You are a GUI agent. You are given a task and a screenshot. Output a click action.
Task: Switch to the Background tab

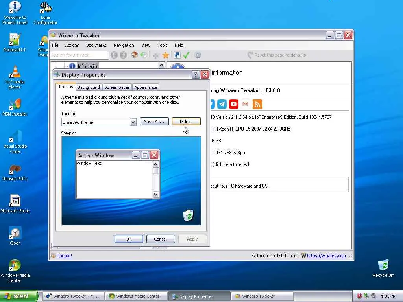pyautogui.click(x=89, y=87)
